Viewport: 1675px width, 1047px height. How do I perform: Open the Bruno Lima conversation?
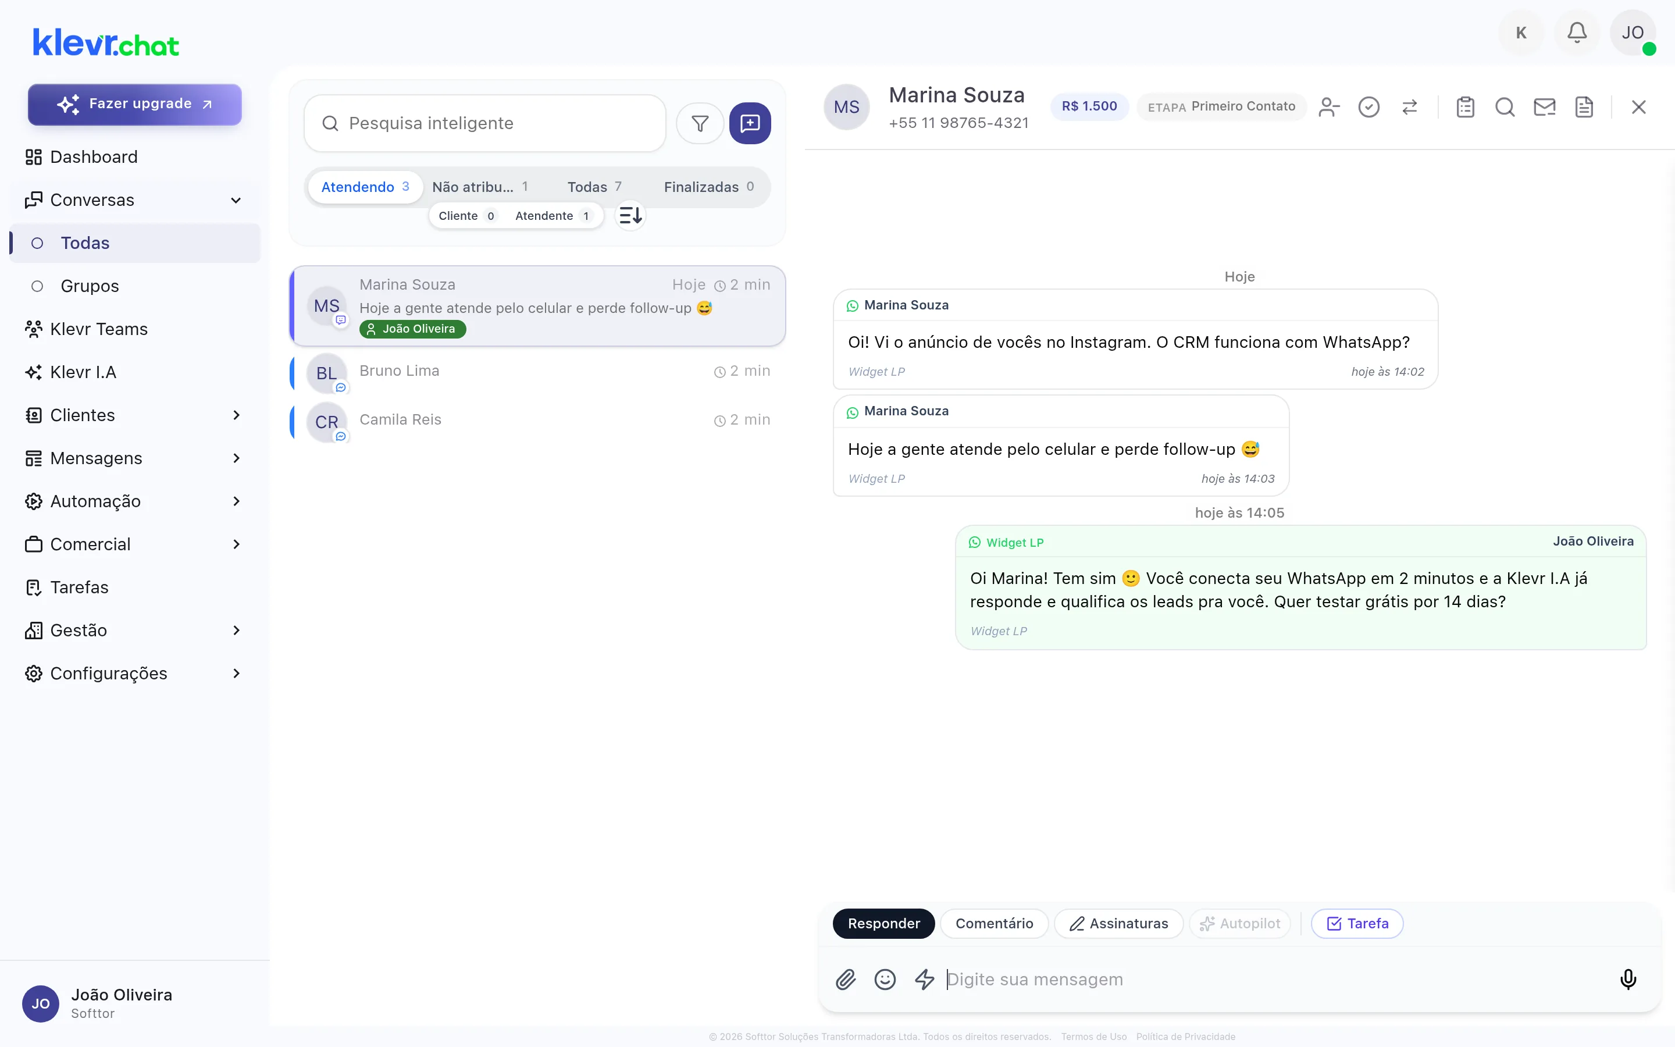click(x=537, y=372)
